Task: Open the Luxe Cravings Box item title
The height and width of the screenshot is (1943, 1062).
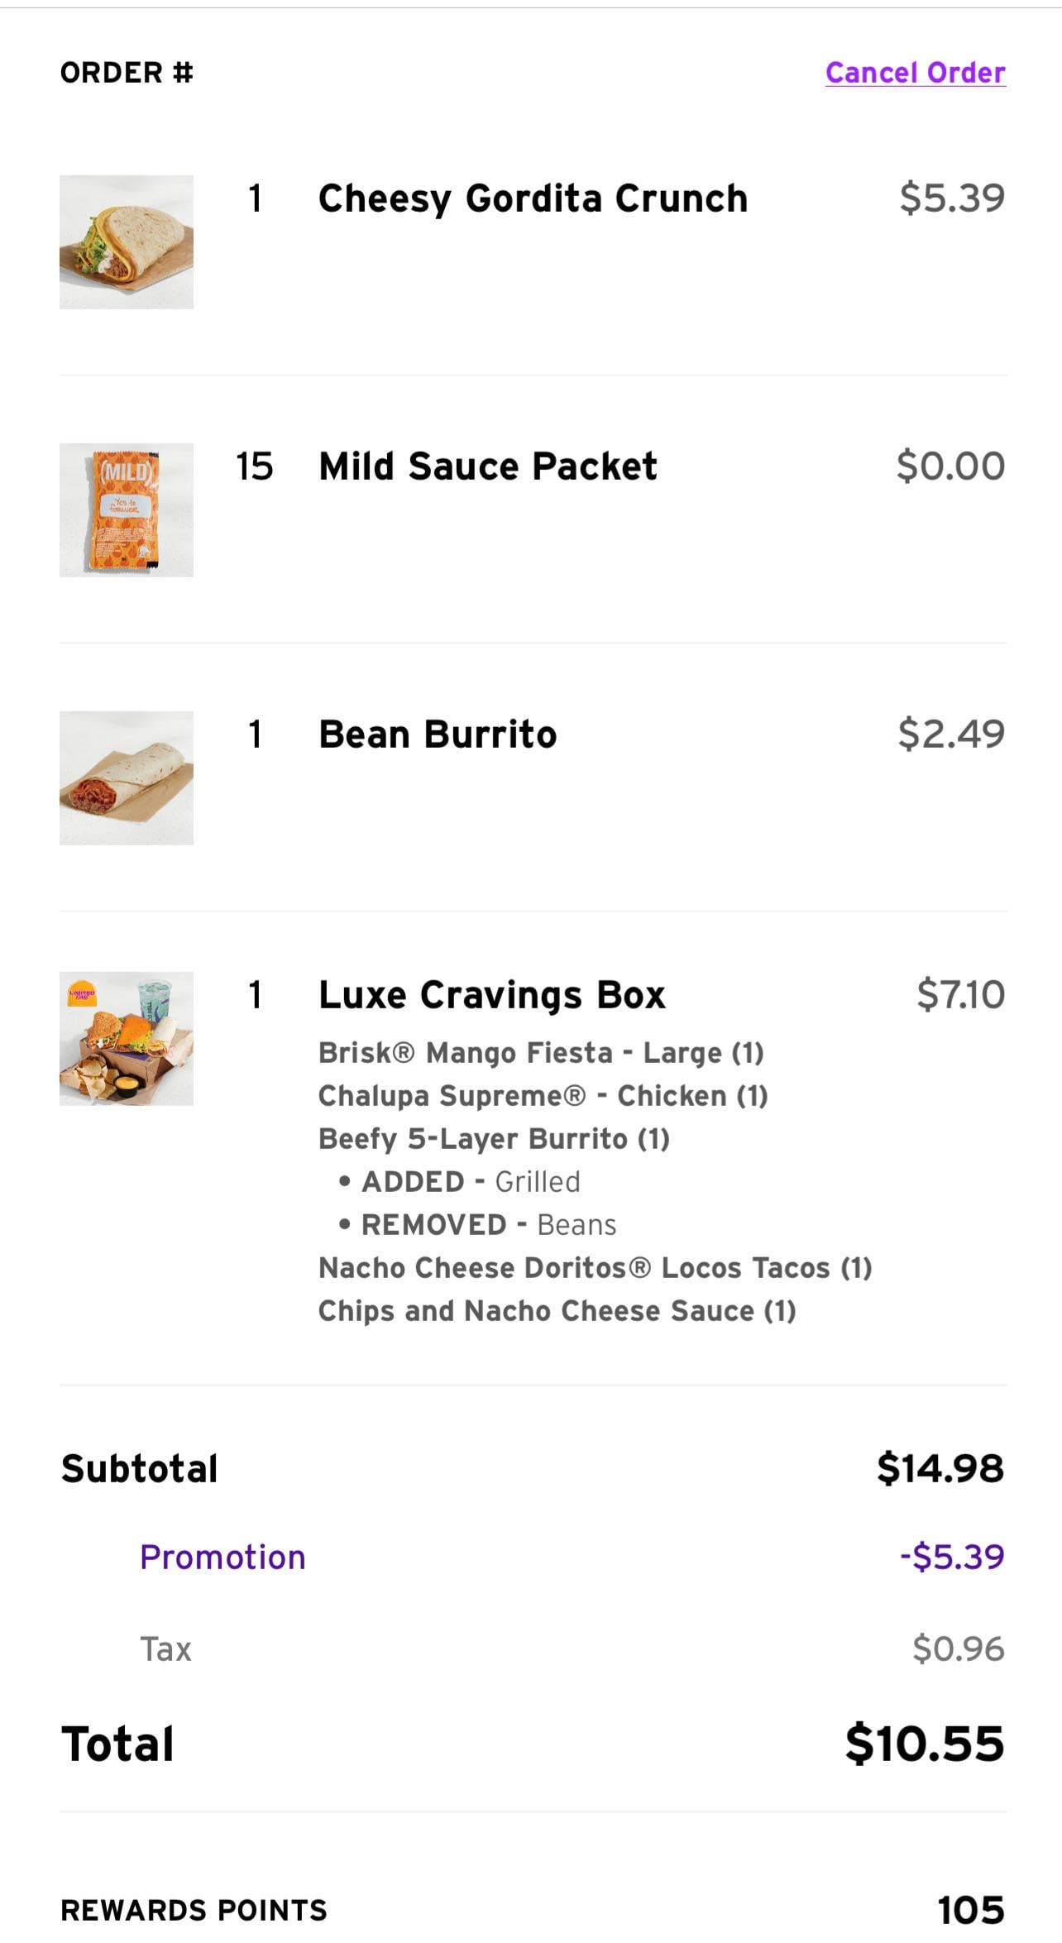Action: pos(491,995)
